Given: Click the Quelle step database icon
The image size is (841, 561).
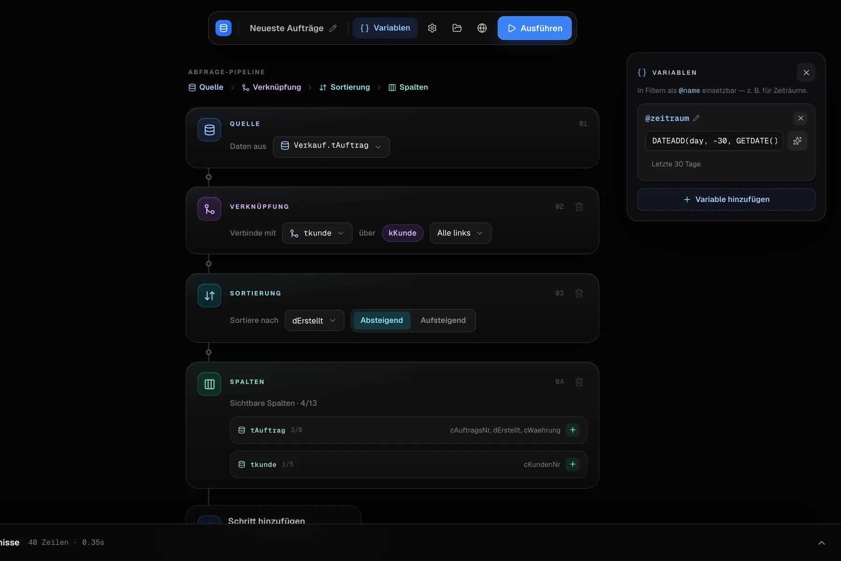Looking at the screenshot, I should click(x=209, y=130).
